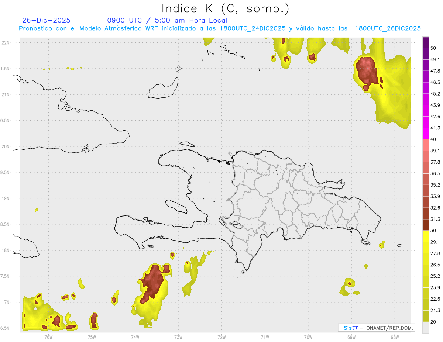Image resolution: width=443 pixels, height=342 pixels.
Task: Click the colorbar label "36.5"
Action: (x=435, y=173)
